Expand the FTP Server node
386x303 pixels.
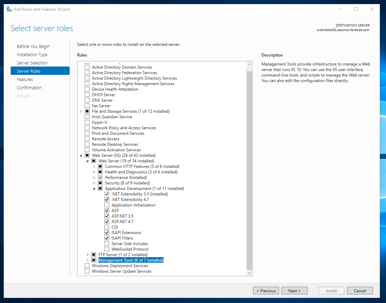[x=88, y=255]
